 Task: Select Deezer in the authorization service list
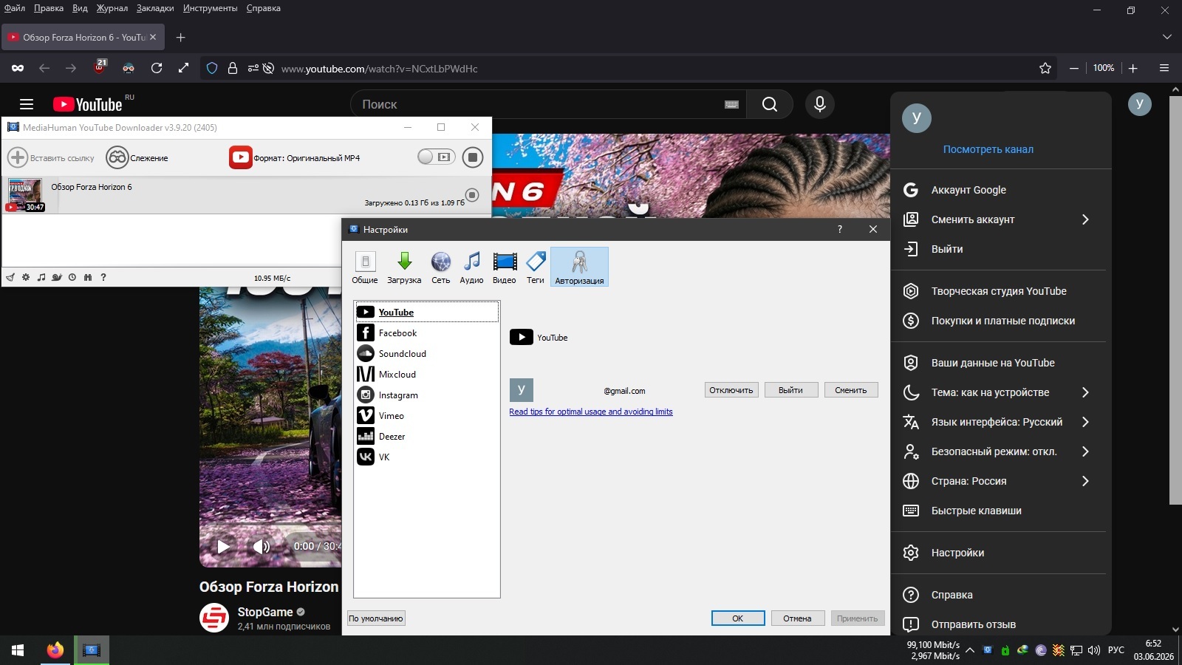(427, 437)
